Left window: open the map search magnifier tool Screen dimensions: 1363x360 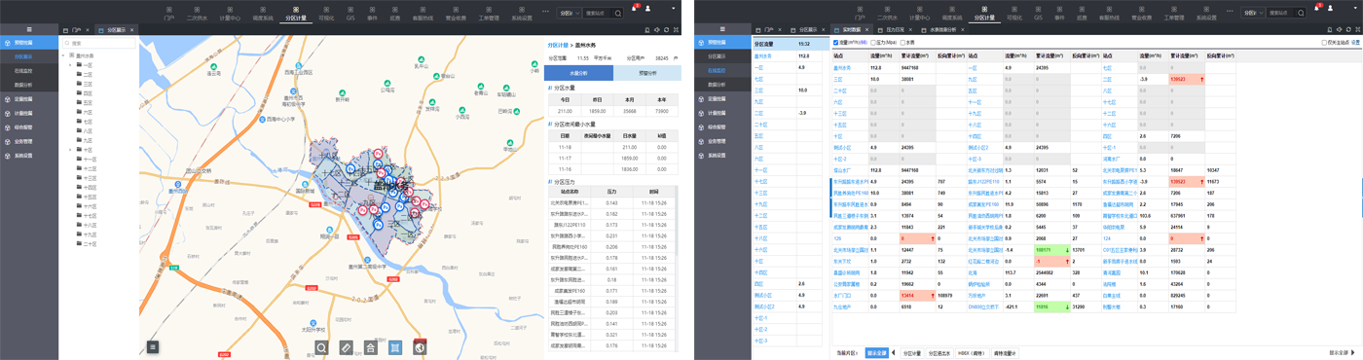point(320,346)
